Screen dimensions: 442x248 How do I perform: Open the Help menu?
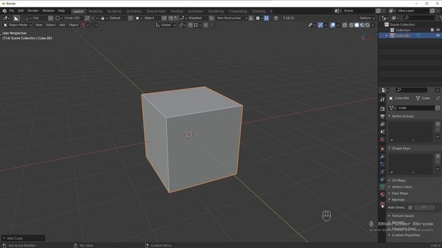61,11
